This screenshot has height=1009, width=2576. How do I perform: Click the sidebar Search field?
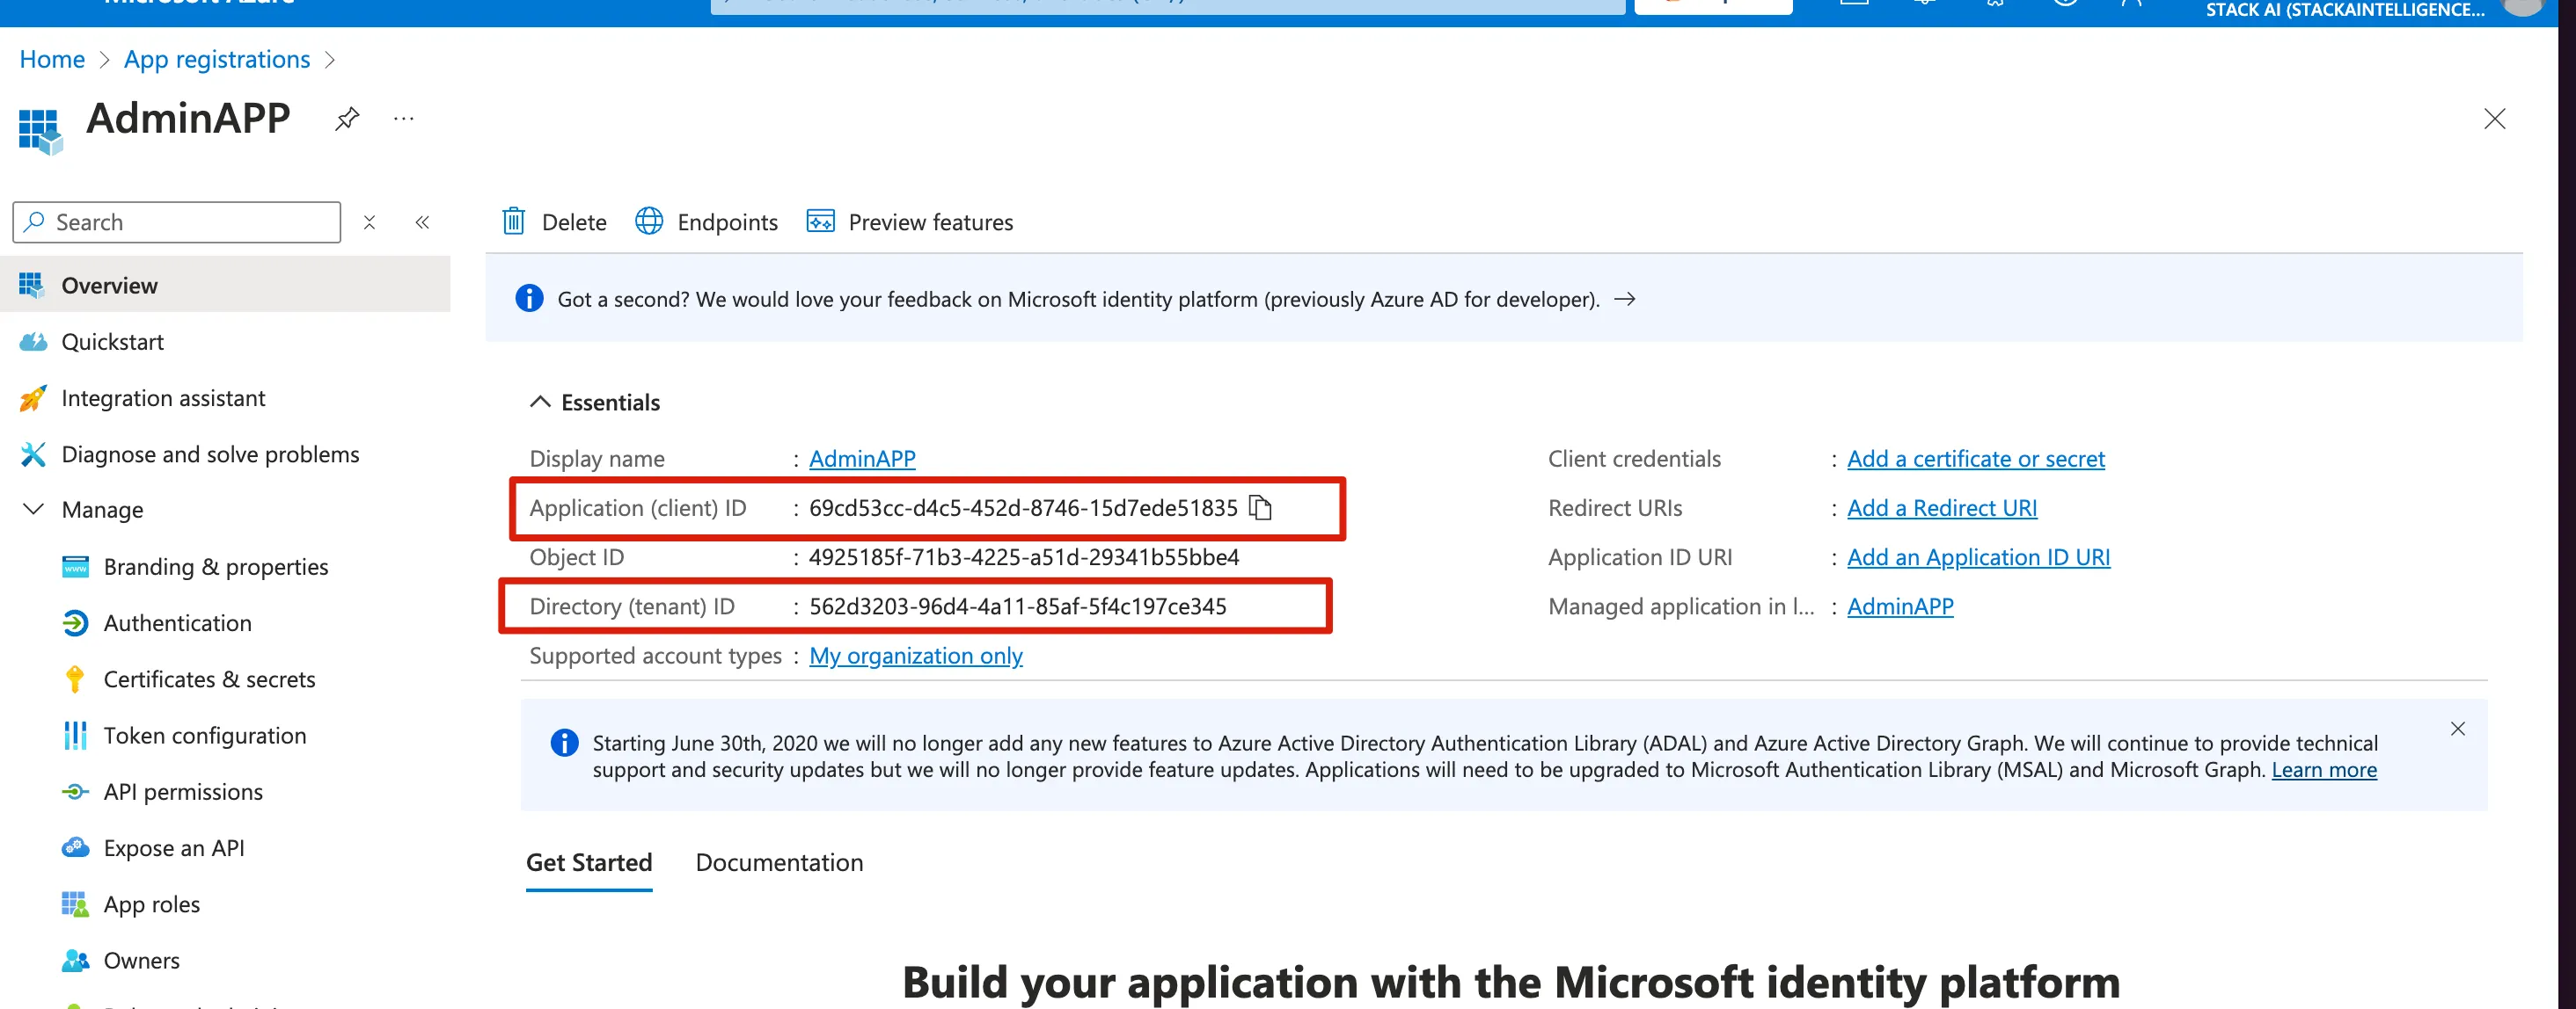(x=190, y=221)
